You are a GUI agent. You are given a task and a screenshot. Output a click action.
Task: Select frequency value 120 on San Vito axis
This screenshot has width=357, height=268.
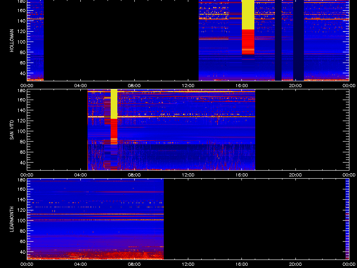pos(21,121)
